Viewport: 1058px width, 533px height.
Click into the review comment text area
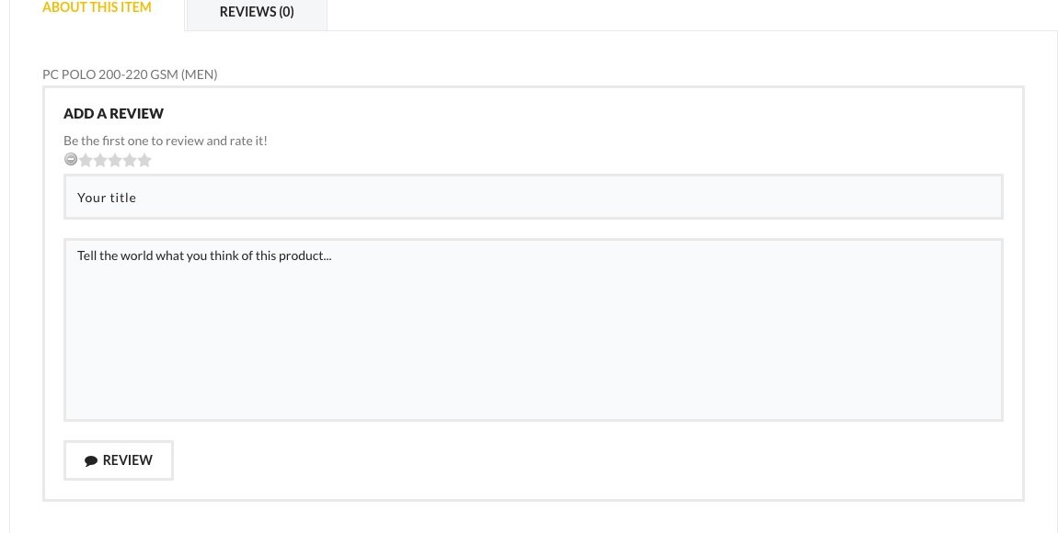[x=533, y=330]
